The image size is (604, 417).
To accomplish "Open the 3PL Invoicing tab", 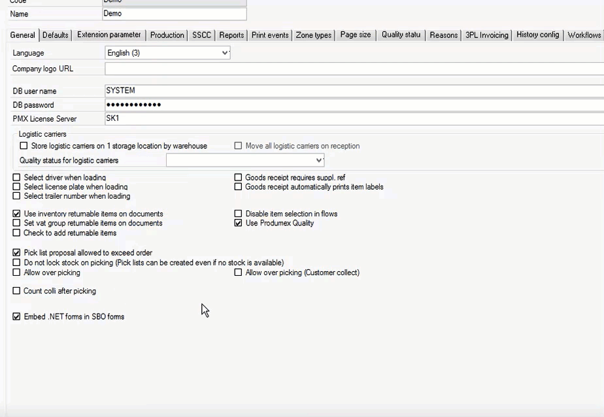I will tap(486, 35).
